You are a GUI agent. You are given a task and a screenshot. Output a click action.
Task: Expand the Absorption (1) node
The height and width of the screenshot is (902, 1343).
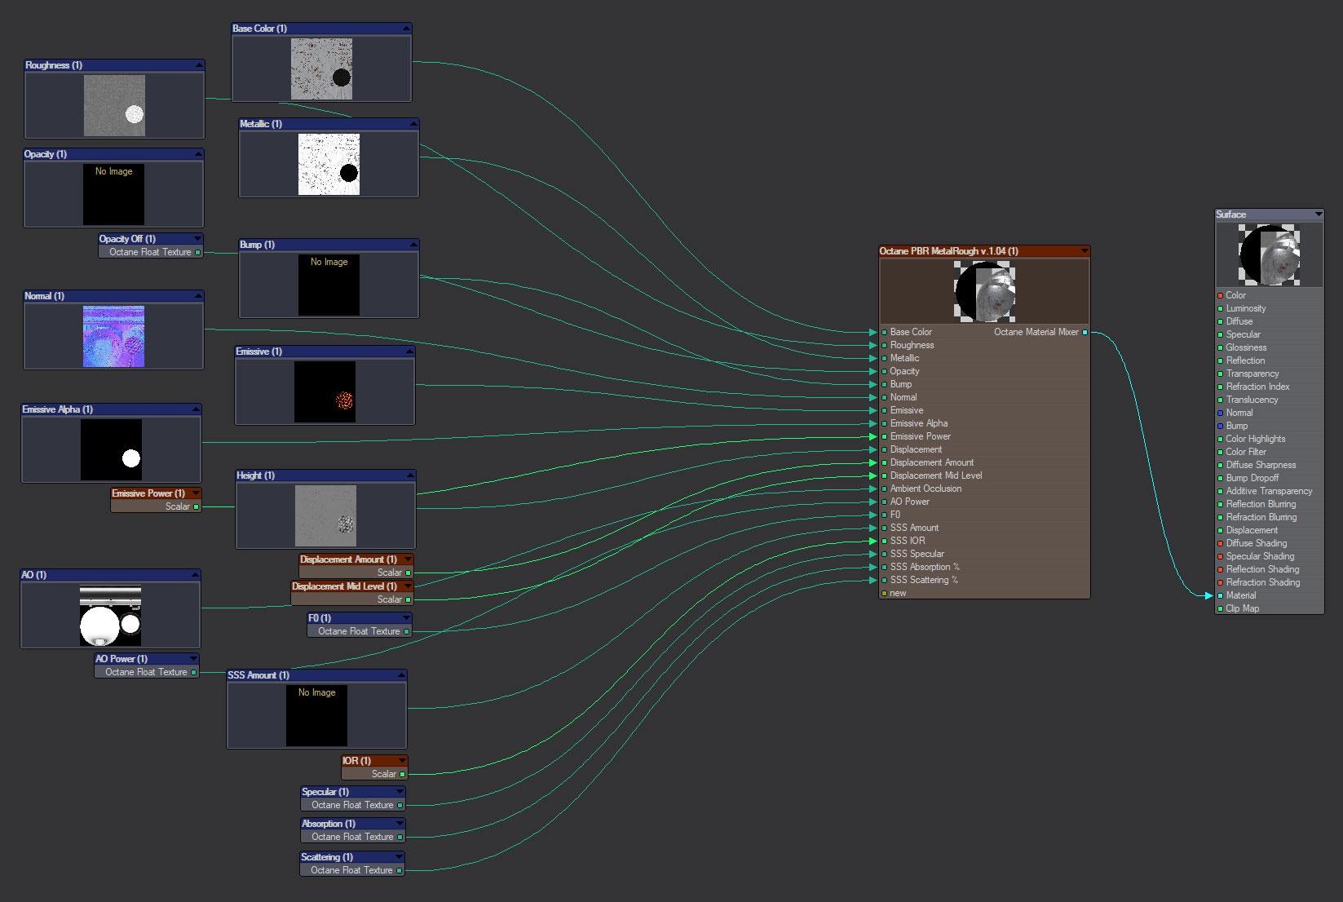(x=399, y=824)
